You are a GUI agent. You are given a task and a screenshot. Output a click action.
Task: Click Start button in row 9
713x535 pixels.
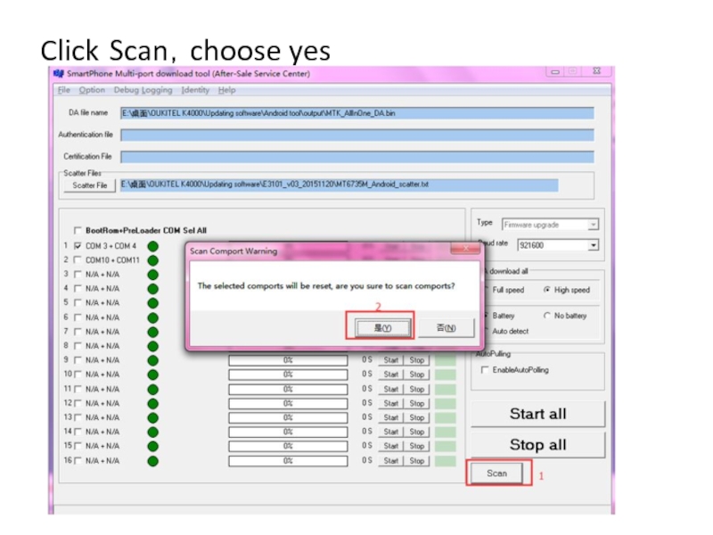(x=390, y=360)
